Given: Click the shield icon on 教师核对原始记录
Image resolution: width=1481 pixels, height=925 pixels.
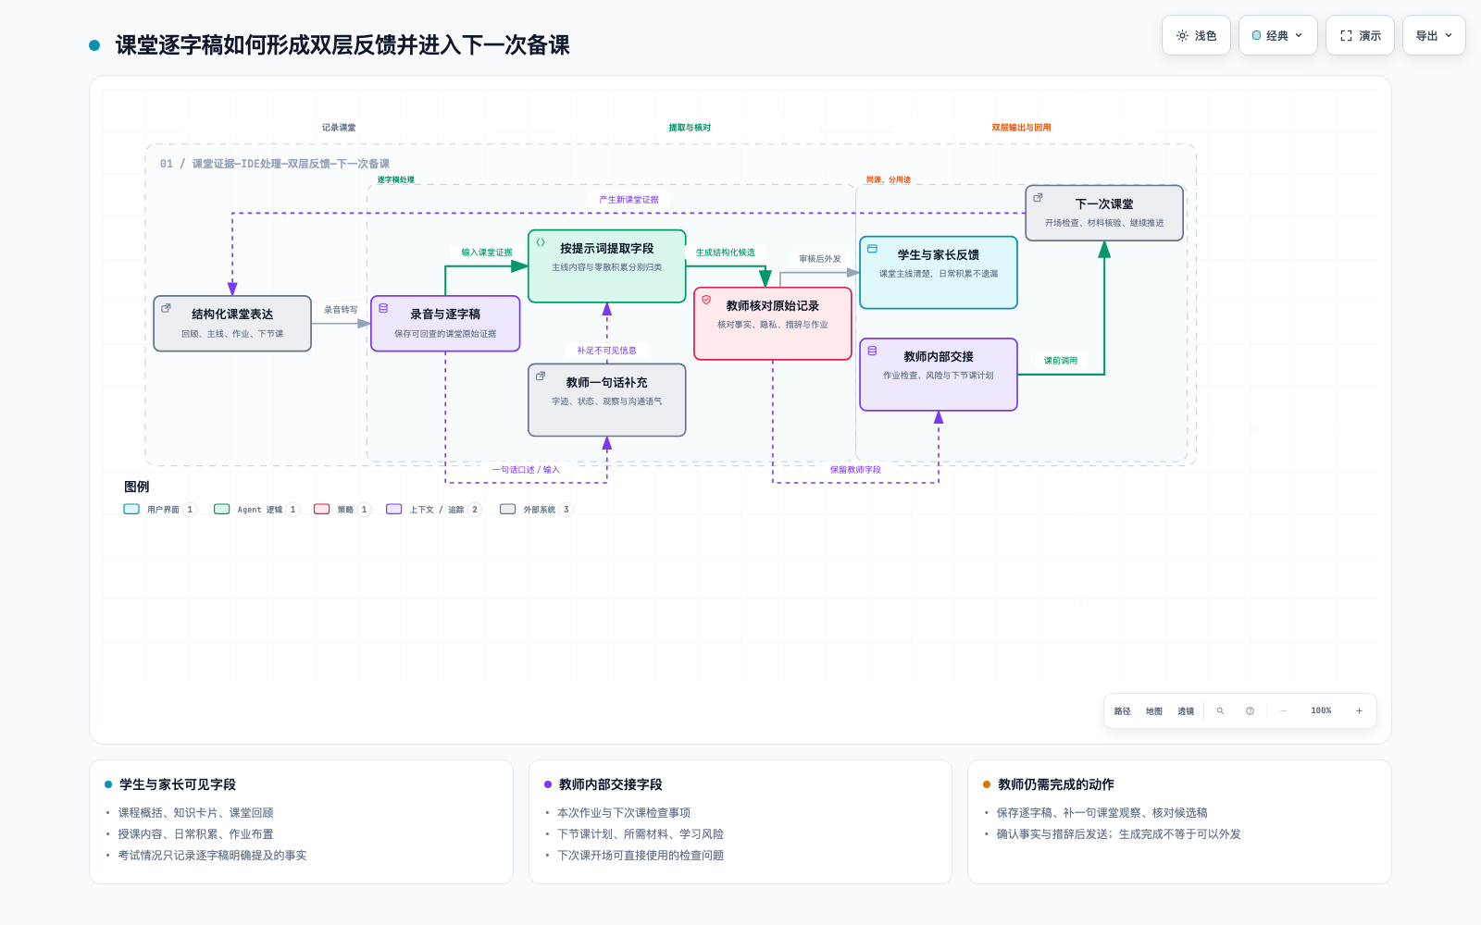Looking at the screenshot, I should click(706, 300).
